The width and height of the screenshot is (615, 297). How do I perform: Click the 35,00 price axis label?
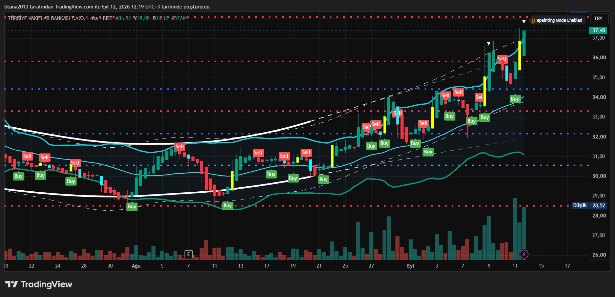click(598, 78)
